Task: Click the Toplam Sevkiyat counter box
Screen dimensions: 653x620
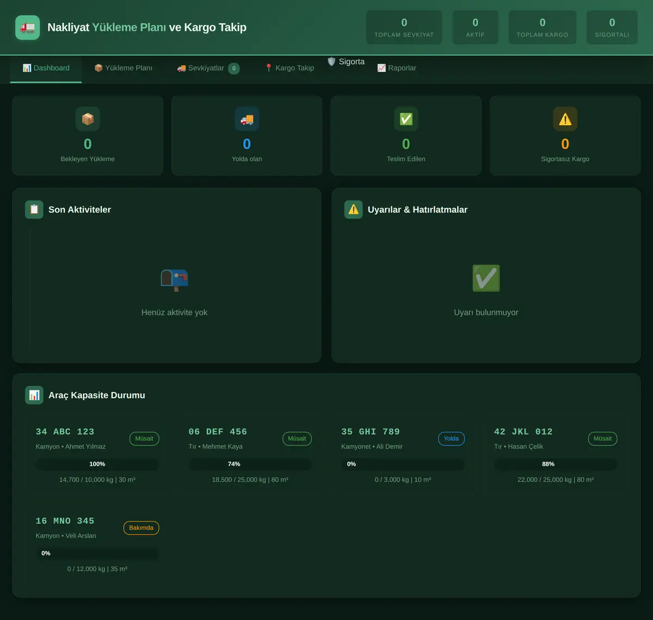Action: click(404, 27)
